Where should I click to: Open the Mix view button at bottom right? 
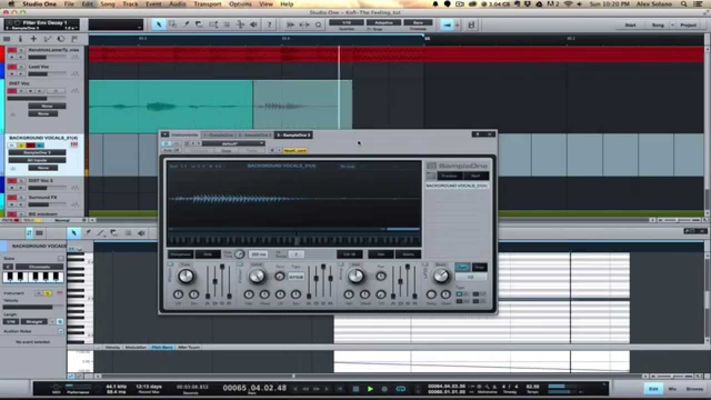tap(672, 389)
